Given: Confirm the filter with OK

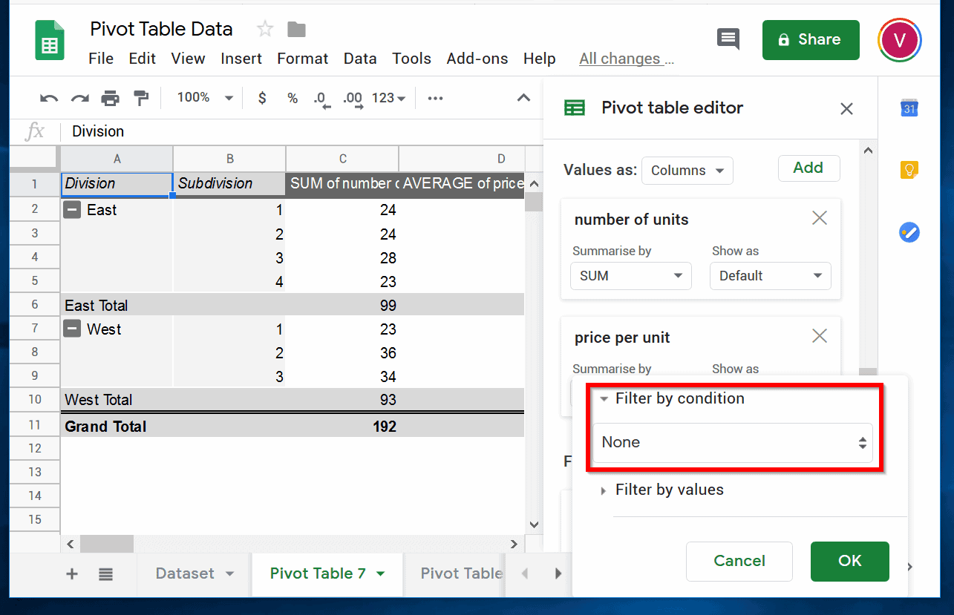Looking at the screenshot, I should tap(849, 561).
